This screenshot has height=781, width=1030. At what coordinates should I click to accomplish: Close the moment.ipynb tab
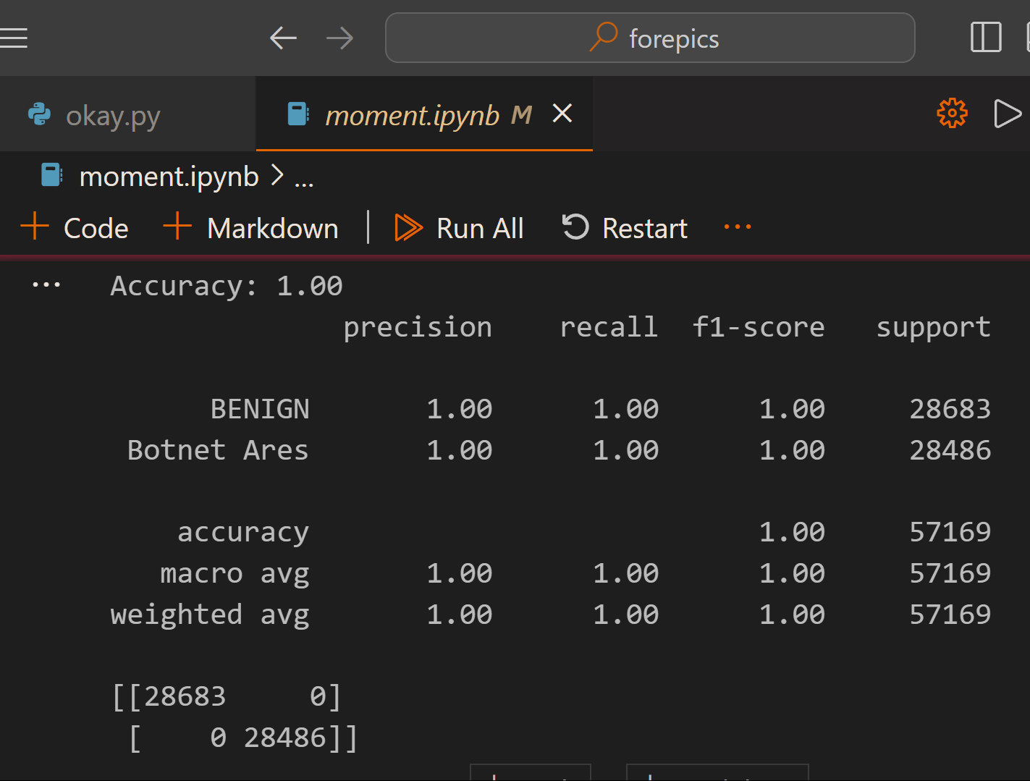(562, 113)
